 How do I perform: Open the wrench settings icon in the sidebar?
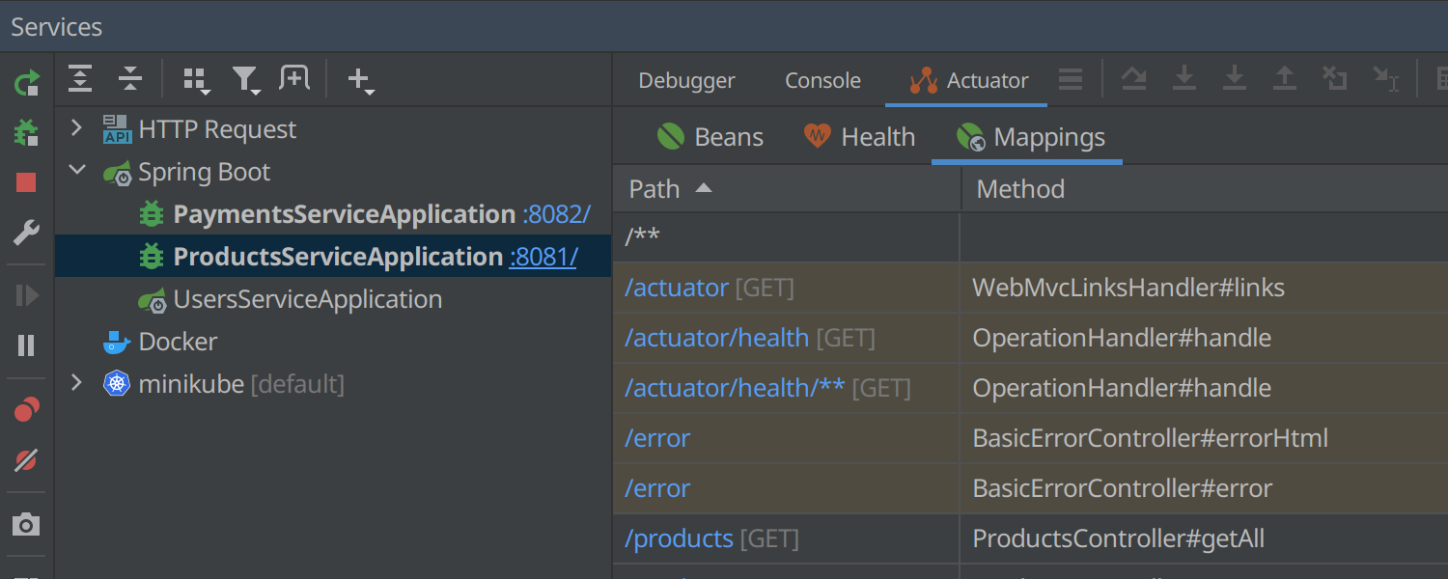click(26, 233)
